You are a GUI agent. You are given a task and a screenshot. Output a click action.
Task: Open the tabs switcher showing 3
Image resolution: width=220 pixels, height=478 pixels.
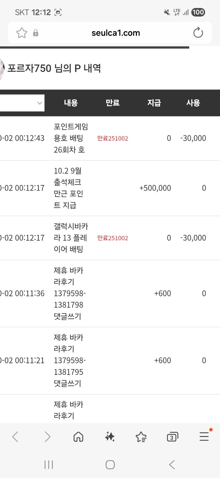(x=172, y=437)
